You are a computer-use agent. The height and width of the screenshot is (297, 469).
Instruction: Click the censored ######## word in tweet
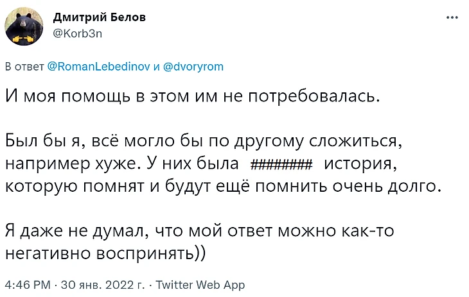click(x=281, y=164)
